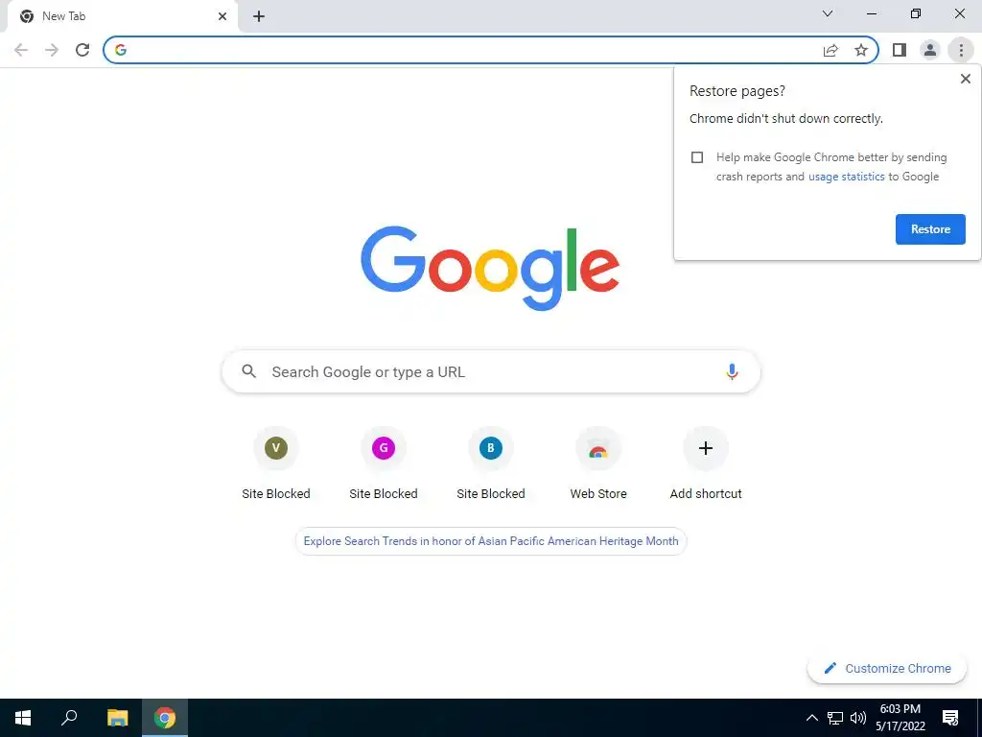Open Explore Search Trends heritage month link
The image size is (982, 737).
(491, 541)
